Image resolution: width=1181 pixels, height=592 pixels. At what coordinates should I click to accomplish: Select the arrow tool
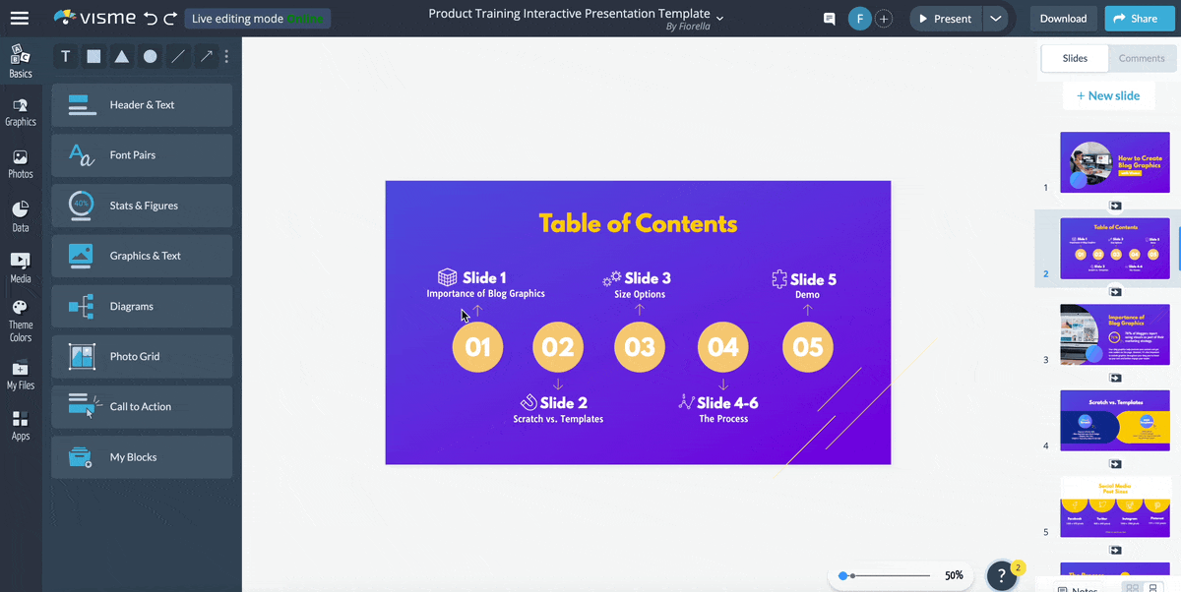click(x=206, y=56)
